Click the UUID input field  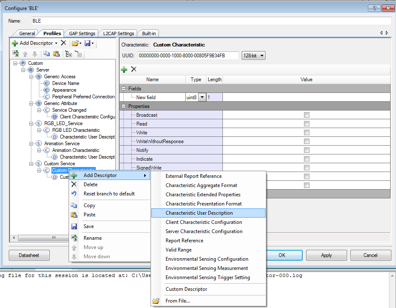188,56
